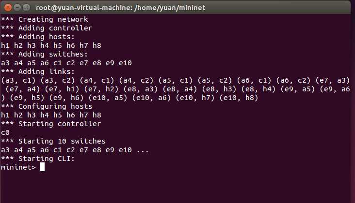Click the 'Adding switches:' line
The width and height of the screenshot is (355, 203).
tap(44, 54)
